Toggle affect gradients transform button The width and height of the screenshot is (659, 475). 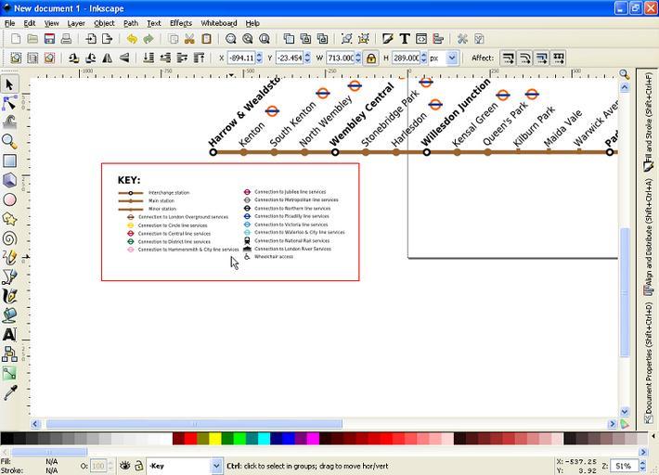pos(542,58)
